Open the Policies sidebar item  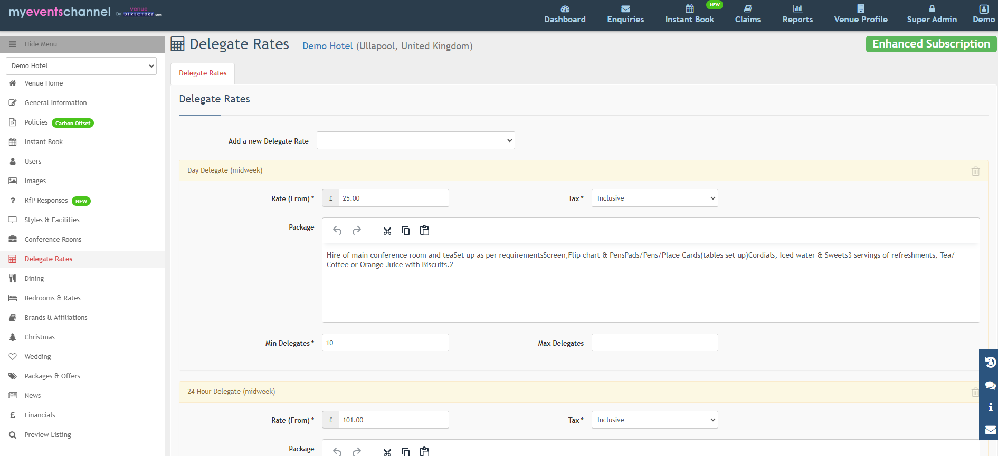point(36,122)
